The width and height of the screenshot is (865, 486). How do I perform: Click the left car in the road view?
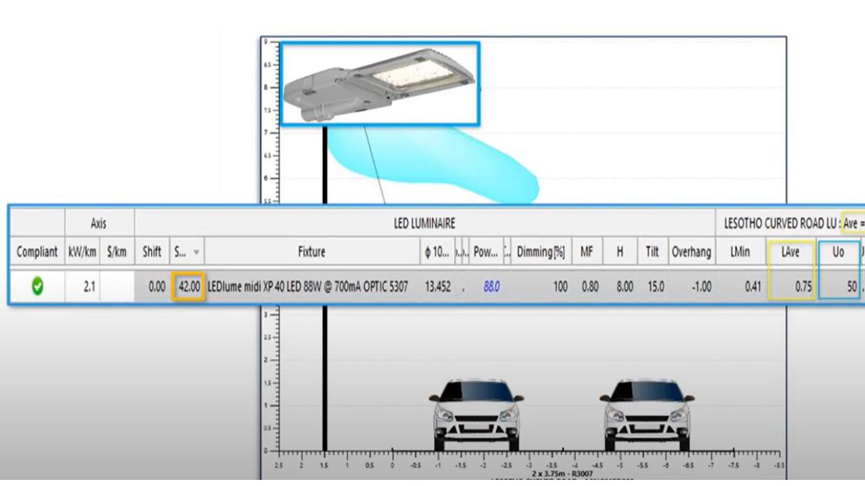[x=475, y=415]
